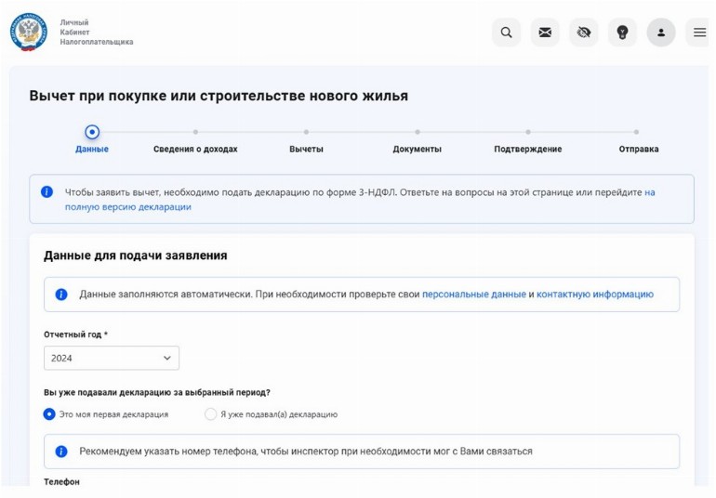716x498 pixels.
Task: Open the 'Документы' step
Action: (x=417, y=149)
